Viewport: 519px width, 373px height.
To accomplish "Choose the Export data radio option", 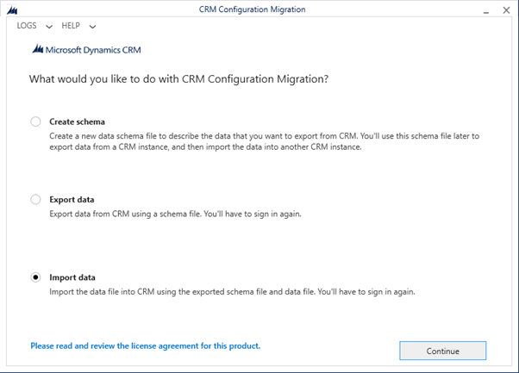I will [x=35, y=199].
